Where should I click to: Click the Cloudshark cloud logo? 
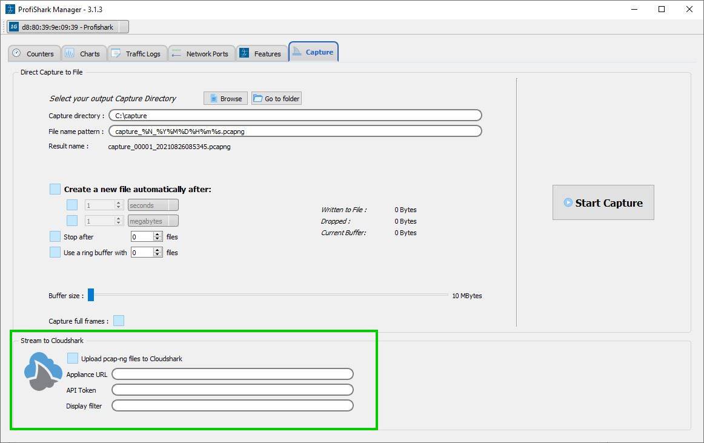[x=42, y=371]
